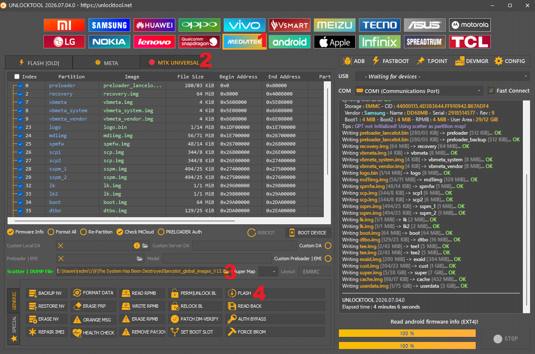
Task: Enable Custom Preloader EMI toggle
Action: tap(328, 259)
